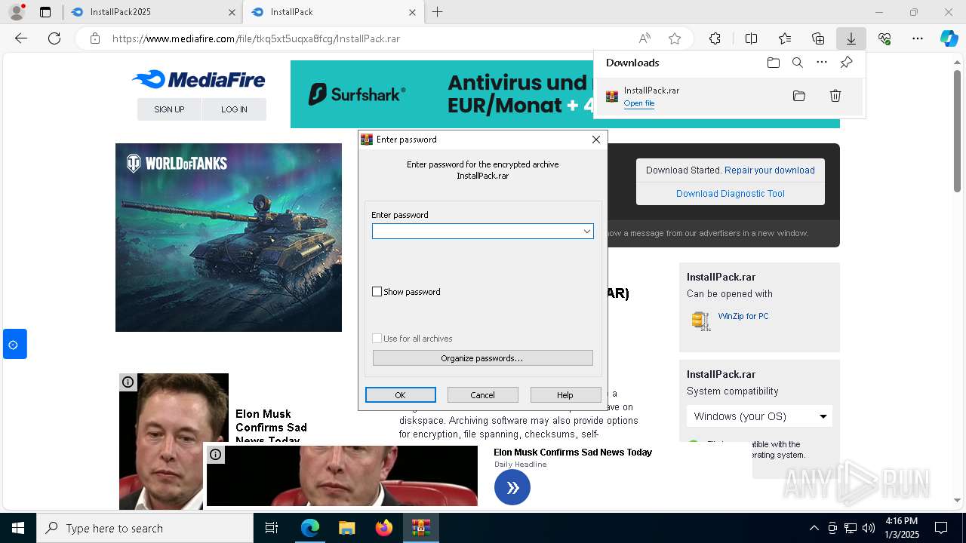Cancel the Enter password dialog
Image resolution: width=966 pixels, height=543 pixels.
pyautogui.click(x=483, y=395)
